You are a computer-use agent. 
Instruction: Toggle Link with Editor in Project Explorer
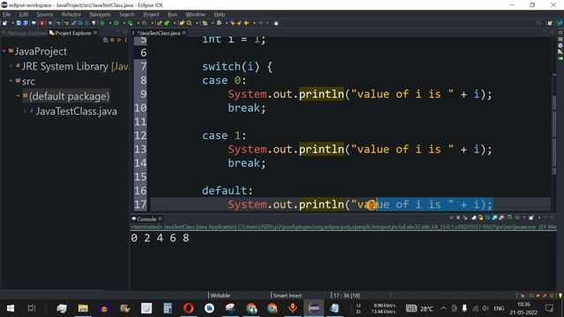point(112,41)
